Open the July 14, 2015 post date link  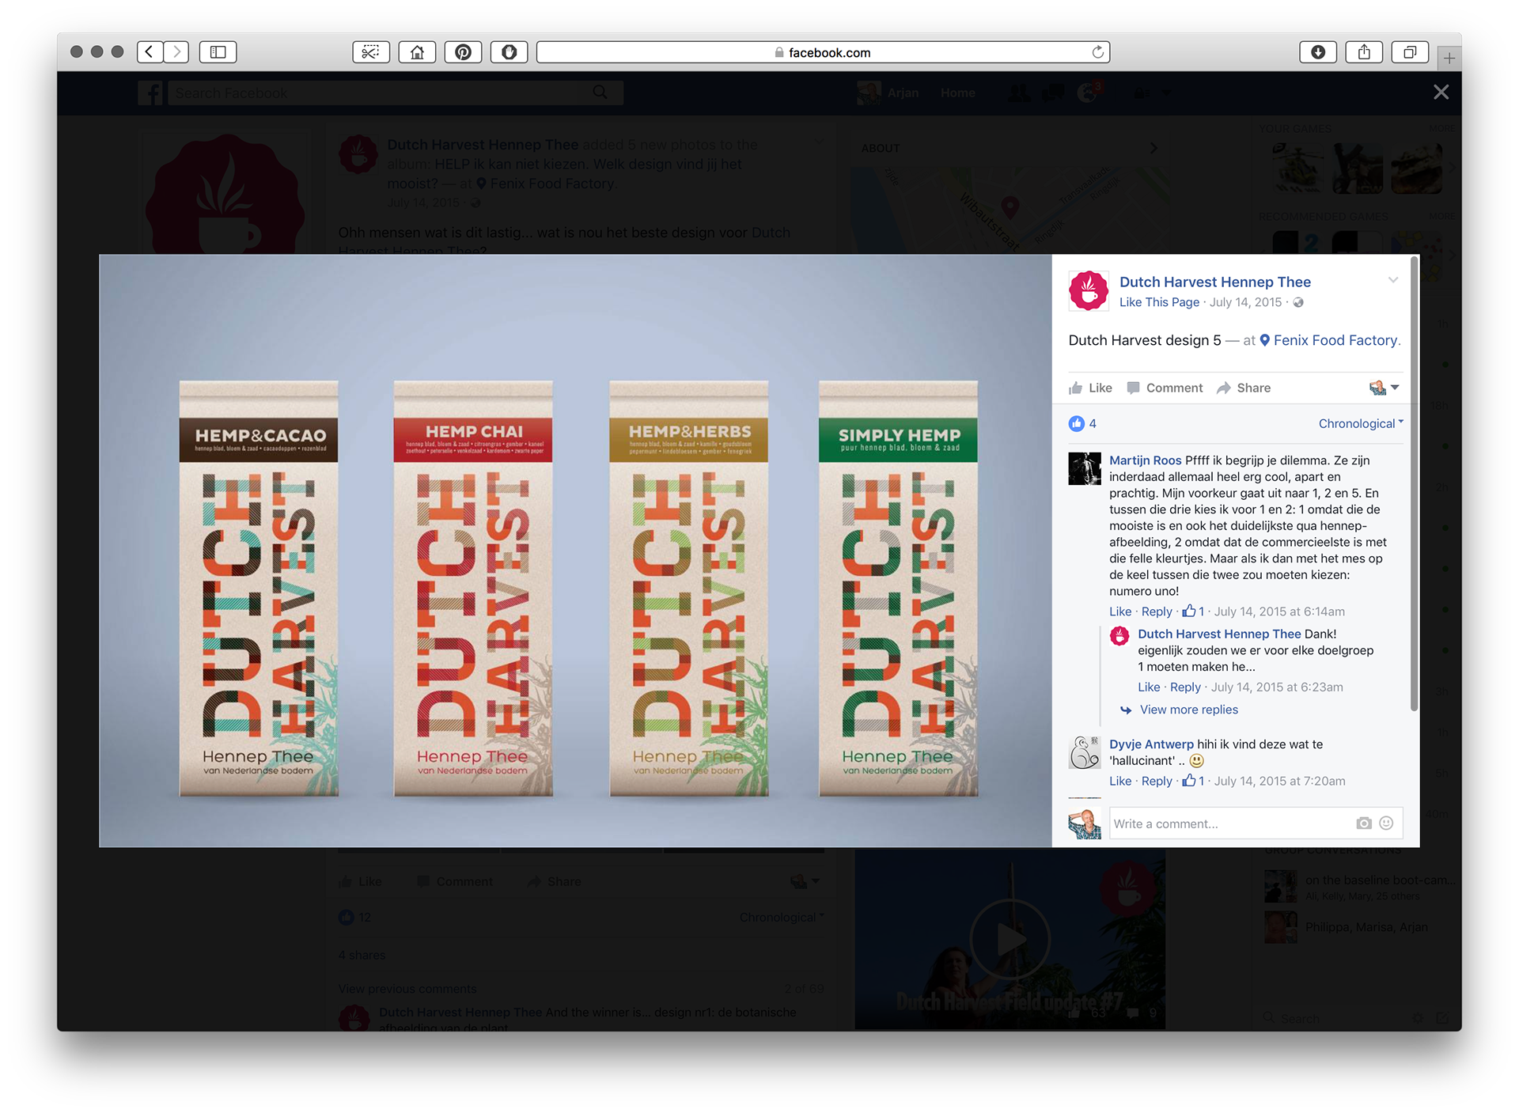1245,302
